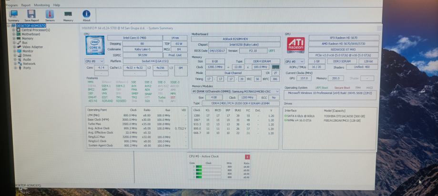Collapse the DESKTOP-6OMC67Q root node
The width and height of the screenshot is (438, 196).
pyautogui.click(x=9, y=25)
